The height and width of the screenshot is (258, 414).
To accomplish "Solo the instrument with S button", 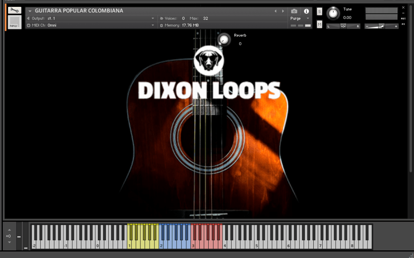I will tap(319, 11).
